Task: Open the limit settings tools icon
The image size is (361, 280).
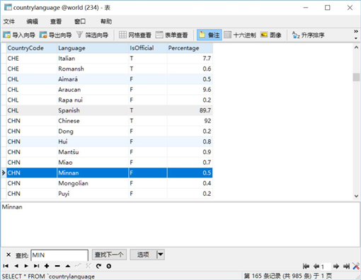Action: 356,267
